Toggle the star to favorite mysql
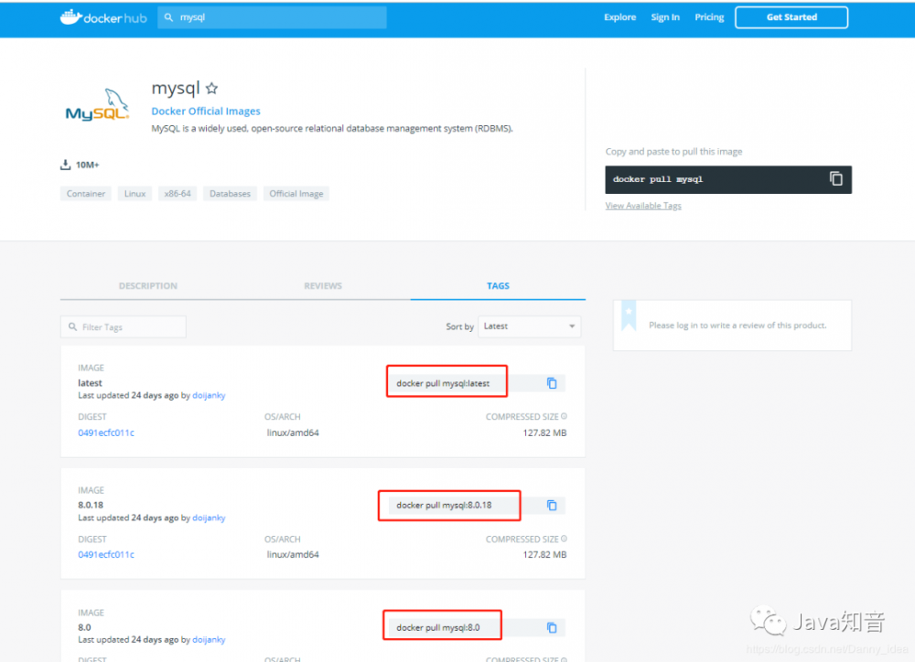915x662 pixels. pyautogui.click(x=211, y=87)
